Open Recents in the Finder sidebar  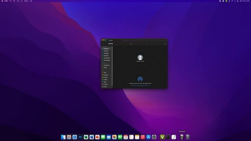pos(106,51)
